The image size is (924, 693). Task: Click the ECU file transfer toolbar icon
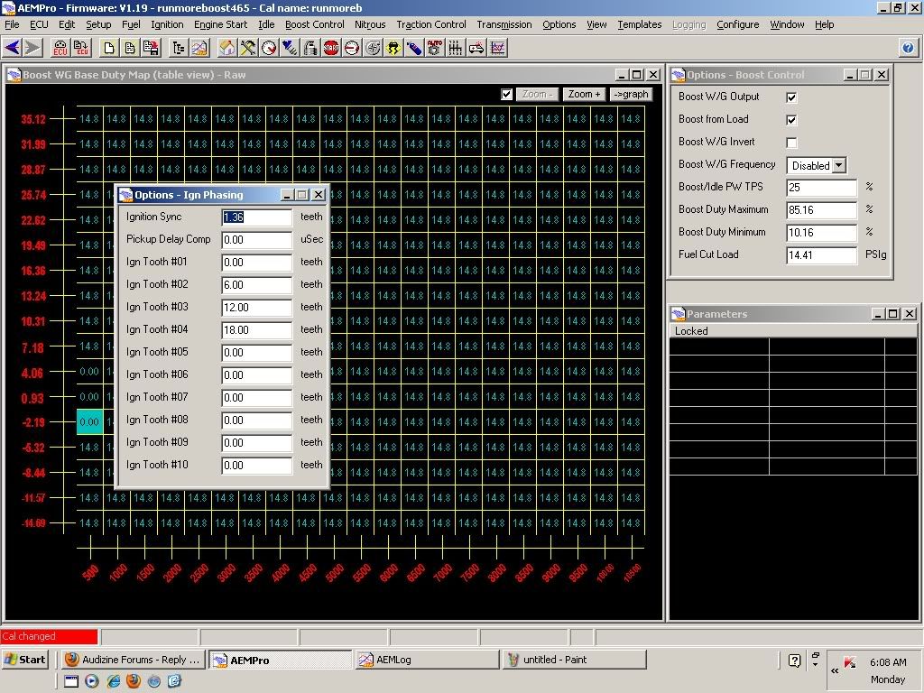click(x=80, y=48)
